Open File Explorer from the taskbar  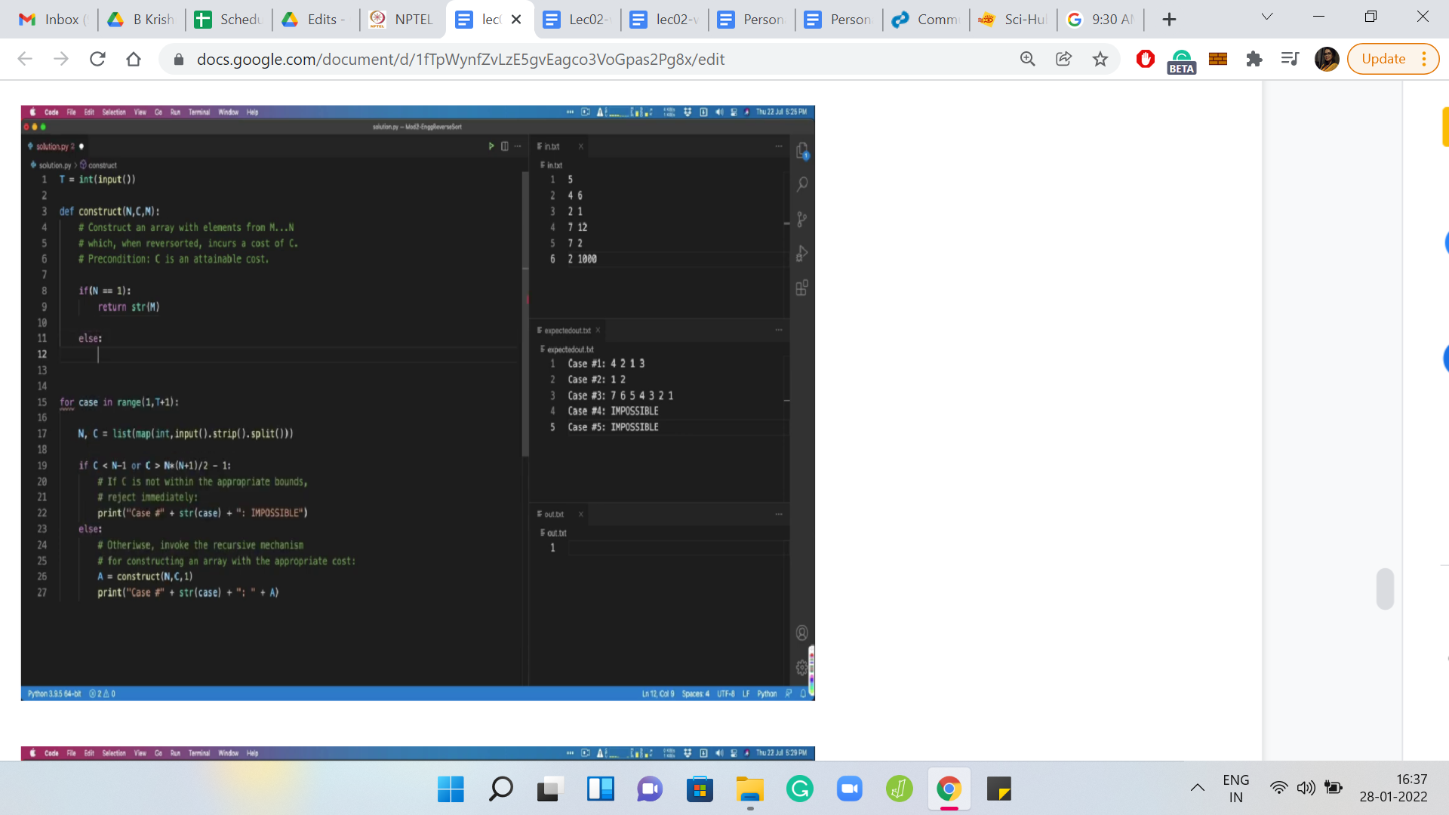(x=749, y=789)
